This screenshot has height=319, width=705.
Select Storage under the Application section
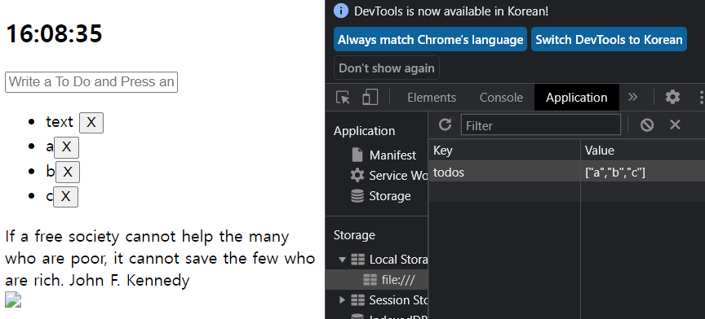tap(381, 196)
